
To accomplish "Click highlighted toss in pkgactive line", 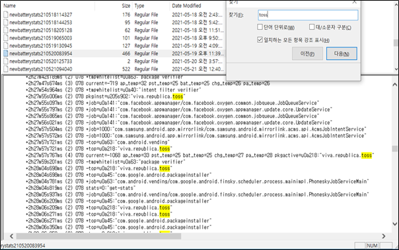I will pyautogui.click(x=367, y=155).
